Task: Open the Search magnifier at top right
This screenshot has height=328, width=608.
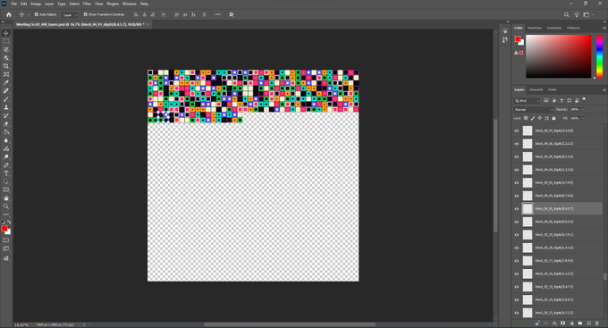Action: click(566, 14)
